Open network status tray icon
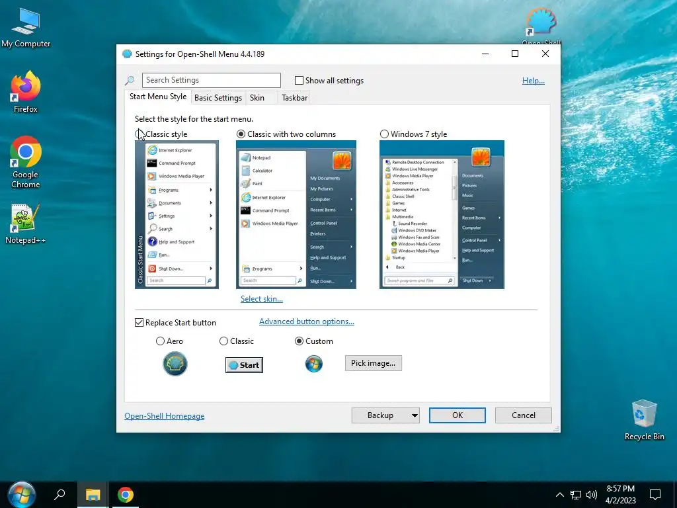The image size is (677, 508). point(576,495)
